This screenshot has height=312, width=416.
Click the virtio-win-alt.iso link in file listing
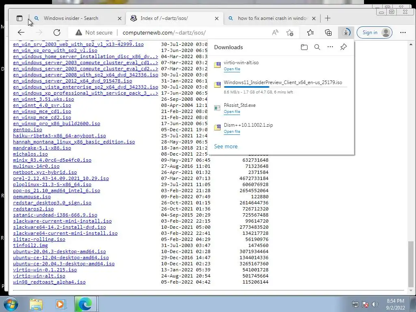point(39,276)
